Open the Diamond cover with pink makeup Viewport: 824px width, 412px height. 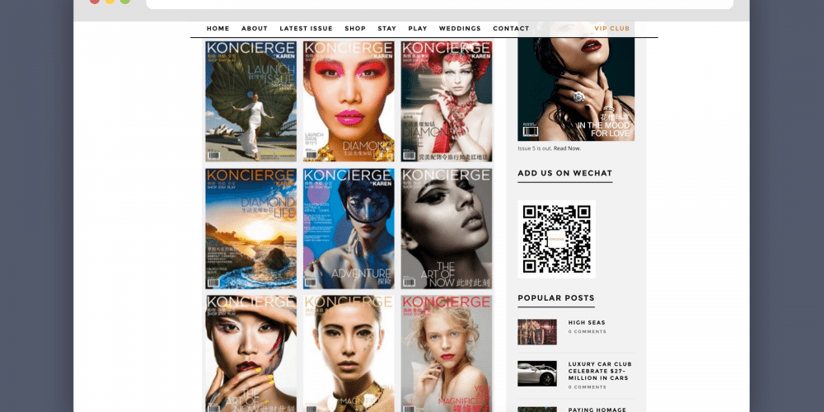pyautogui.click(x=349, y=101)
